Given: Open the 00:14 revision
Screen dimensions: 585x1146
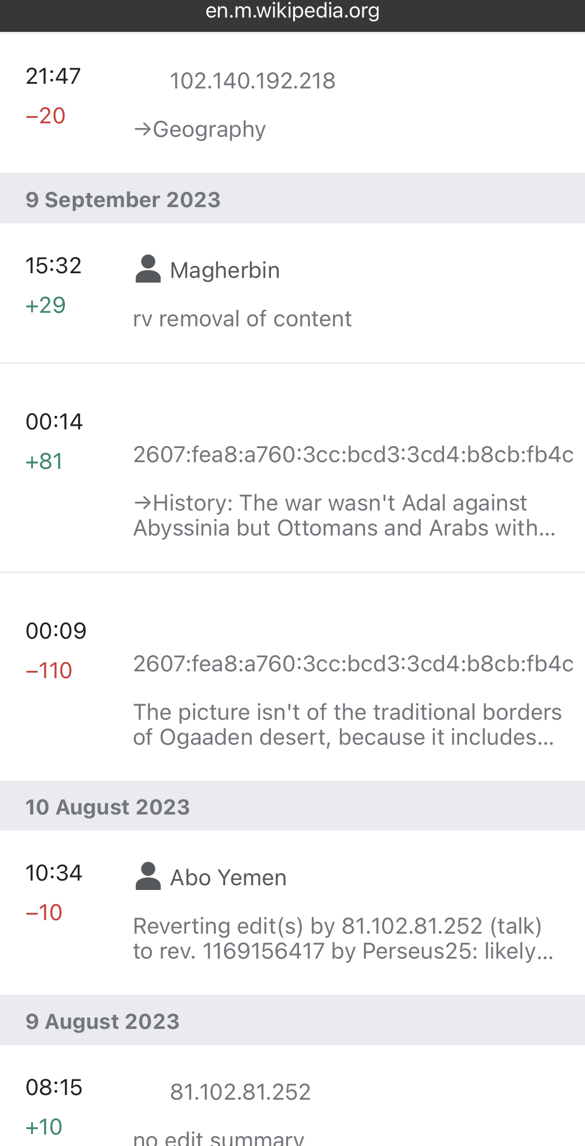Looking at the screenshot, I should (x=54, y=422).
